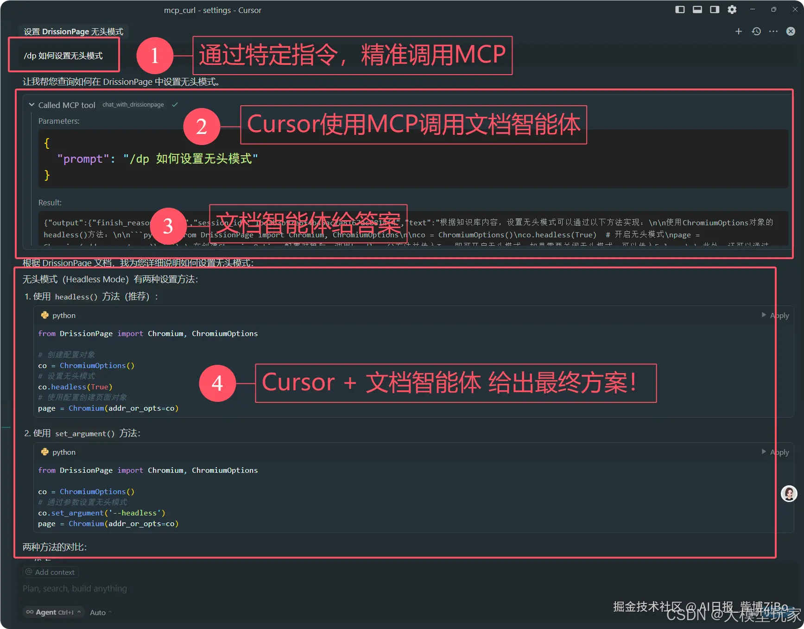Start a new chat with the plus icon
Screen dimensions: 804x629
pos(738,31)
